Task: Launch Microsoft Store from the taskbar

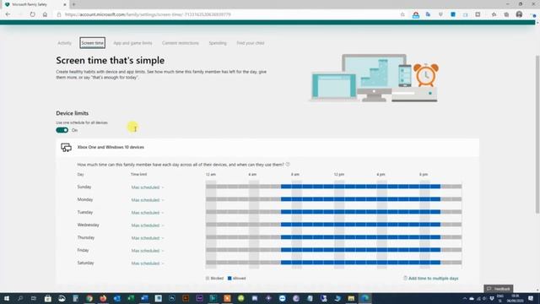Action: click(48, 298)
